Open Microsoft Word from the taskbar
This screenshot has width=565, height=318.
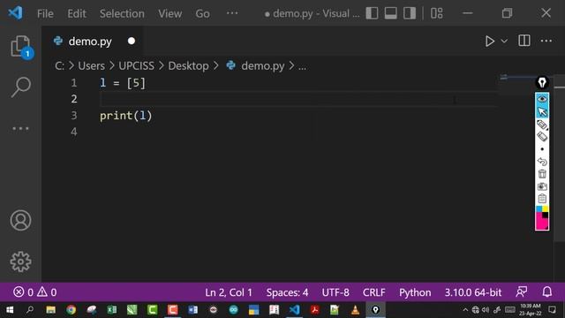click(192, 310)
